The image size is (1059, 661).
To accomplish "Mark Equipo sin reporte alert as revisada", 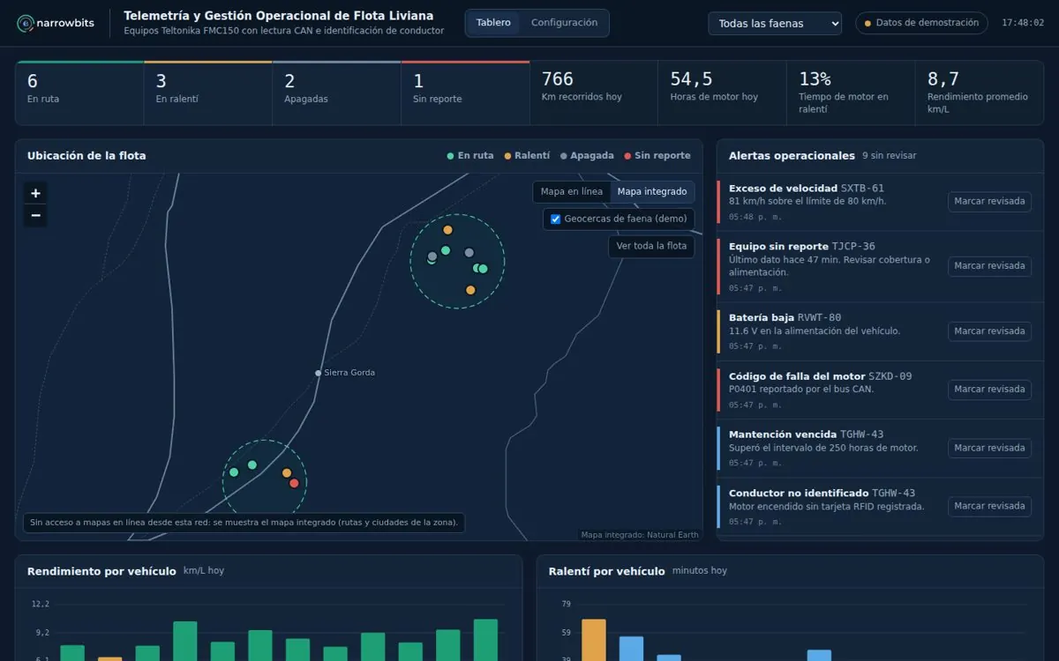I will tap(989, 265).
